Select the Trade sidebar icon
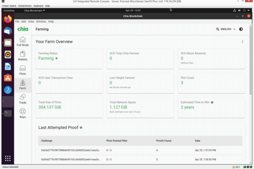Viewport: 254px width, 169px height. (x=23, y=99)
